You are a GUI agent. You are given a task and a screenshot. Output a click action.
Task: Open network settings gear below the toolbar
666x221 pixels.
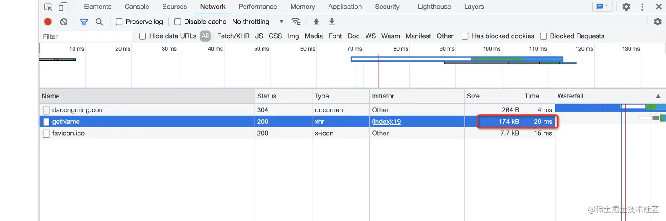(657, 22)
